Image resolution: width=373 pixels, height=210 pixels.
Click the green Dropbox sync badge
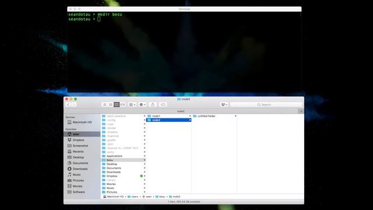(x=141, y=176)
